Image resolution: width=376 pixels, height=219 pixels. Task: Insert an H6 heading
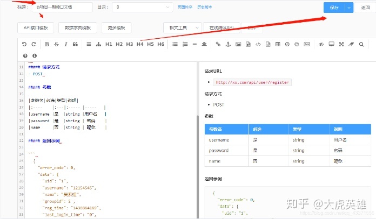[160, 44]
